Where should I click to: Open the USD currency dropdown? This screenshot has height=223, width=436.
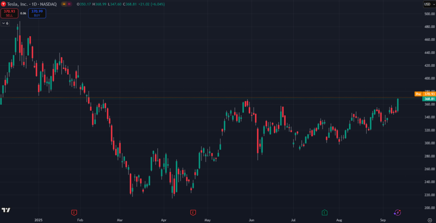[429, 4]
